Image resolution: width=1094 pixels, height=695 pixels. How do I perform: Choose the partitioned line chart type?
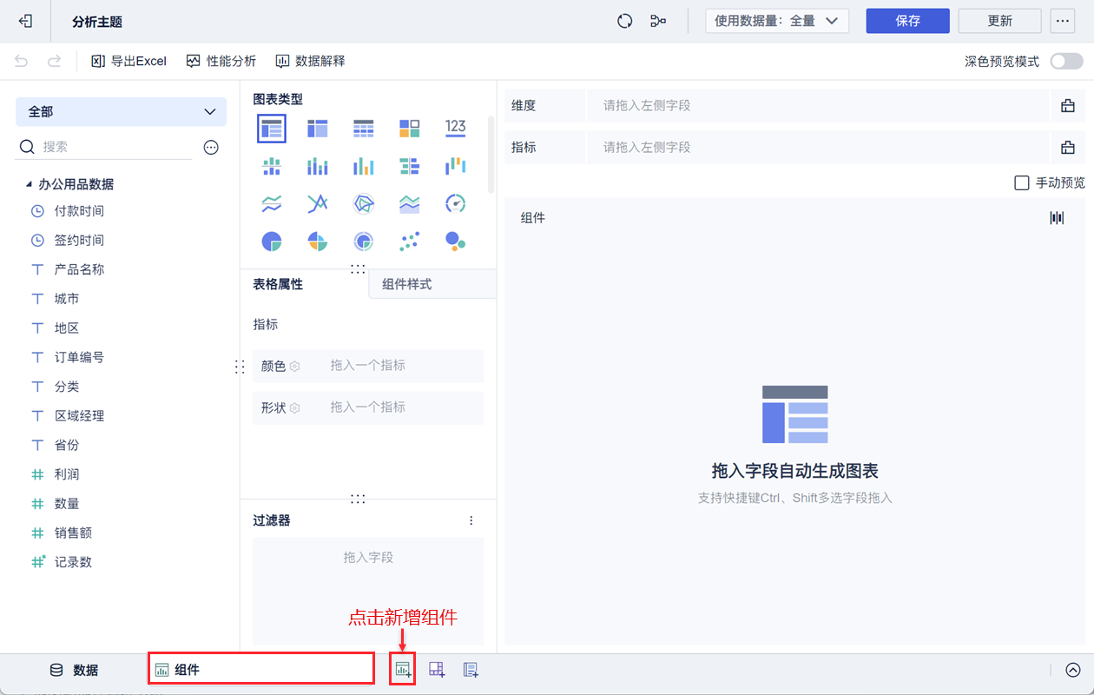tap(272, 203)
